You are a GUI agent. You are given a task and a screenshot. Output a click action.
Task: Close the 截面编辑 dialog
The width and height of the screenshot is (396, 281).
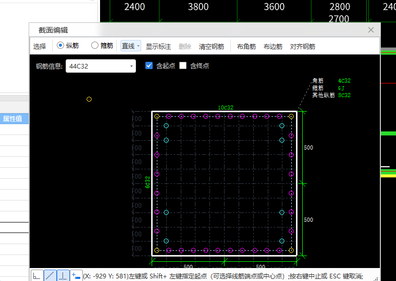click(371, 30)
